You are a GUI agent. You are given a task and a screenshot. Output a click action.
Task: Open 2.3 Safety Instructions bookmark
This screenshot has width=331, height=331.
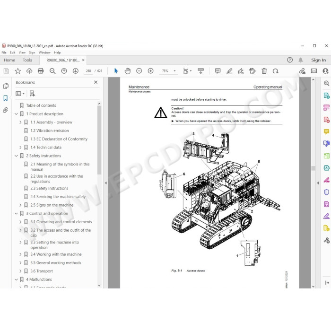[49, 188]
